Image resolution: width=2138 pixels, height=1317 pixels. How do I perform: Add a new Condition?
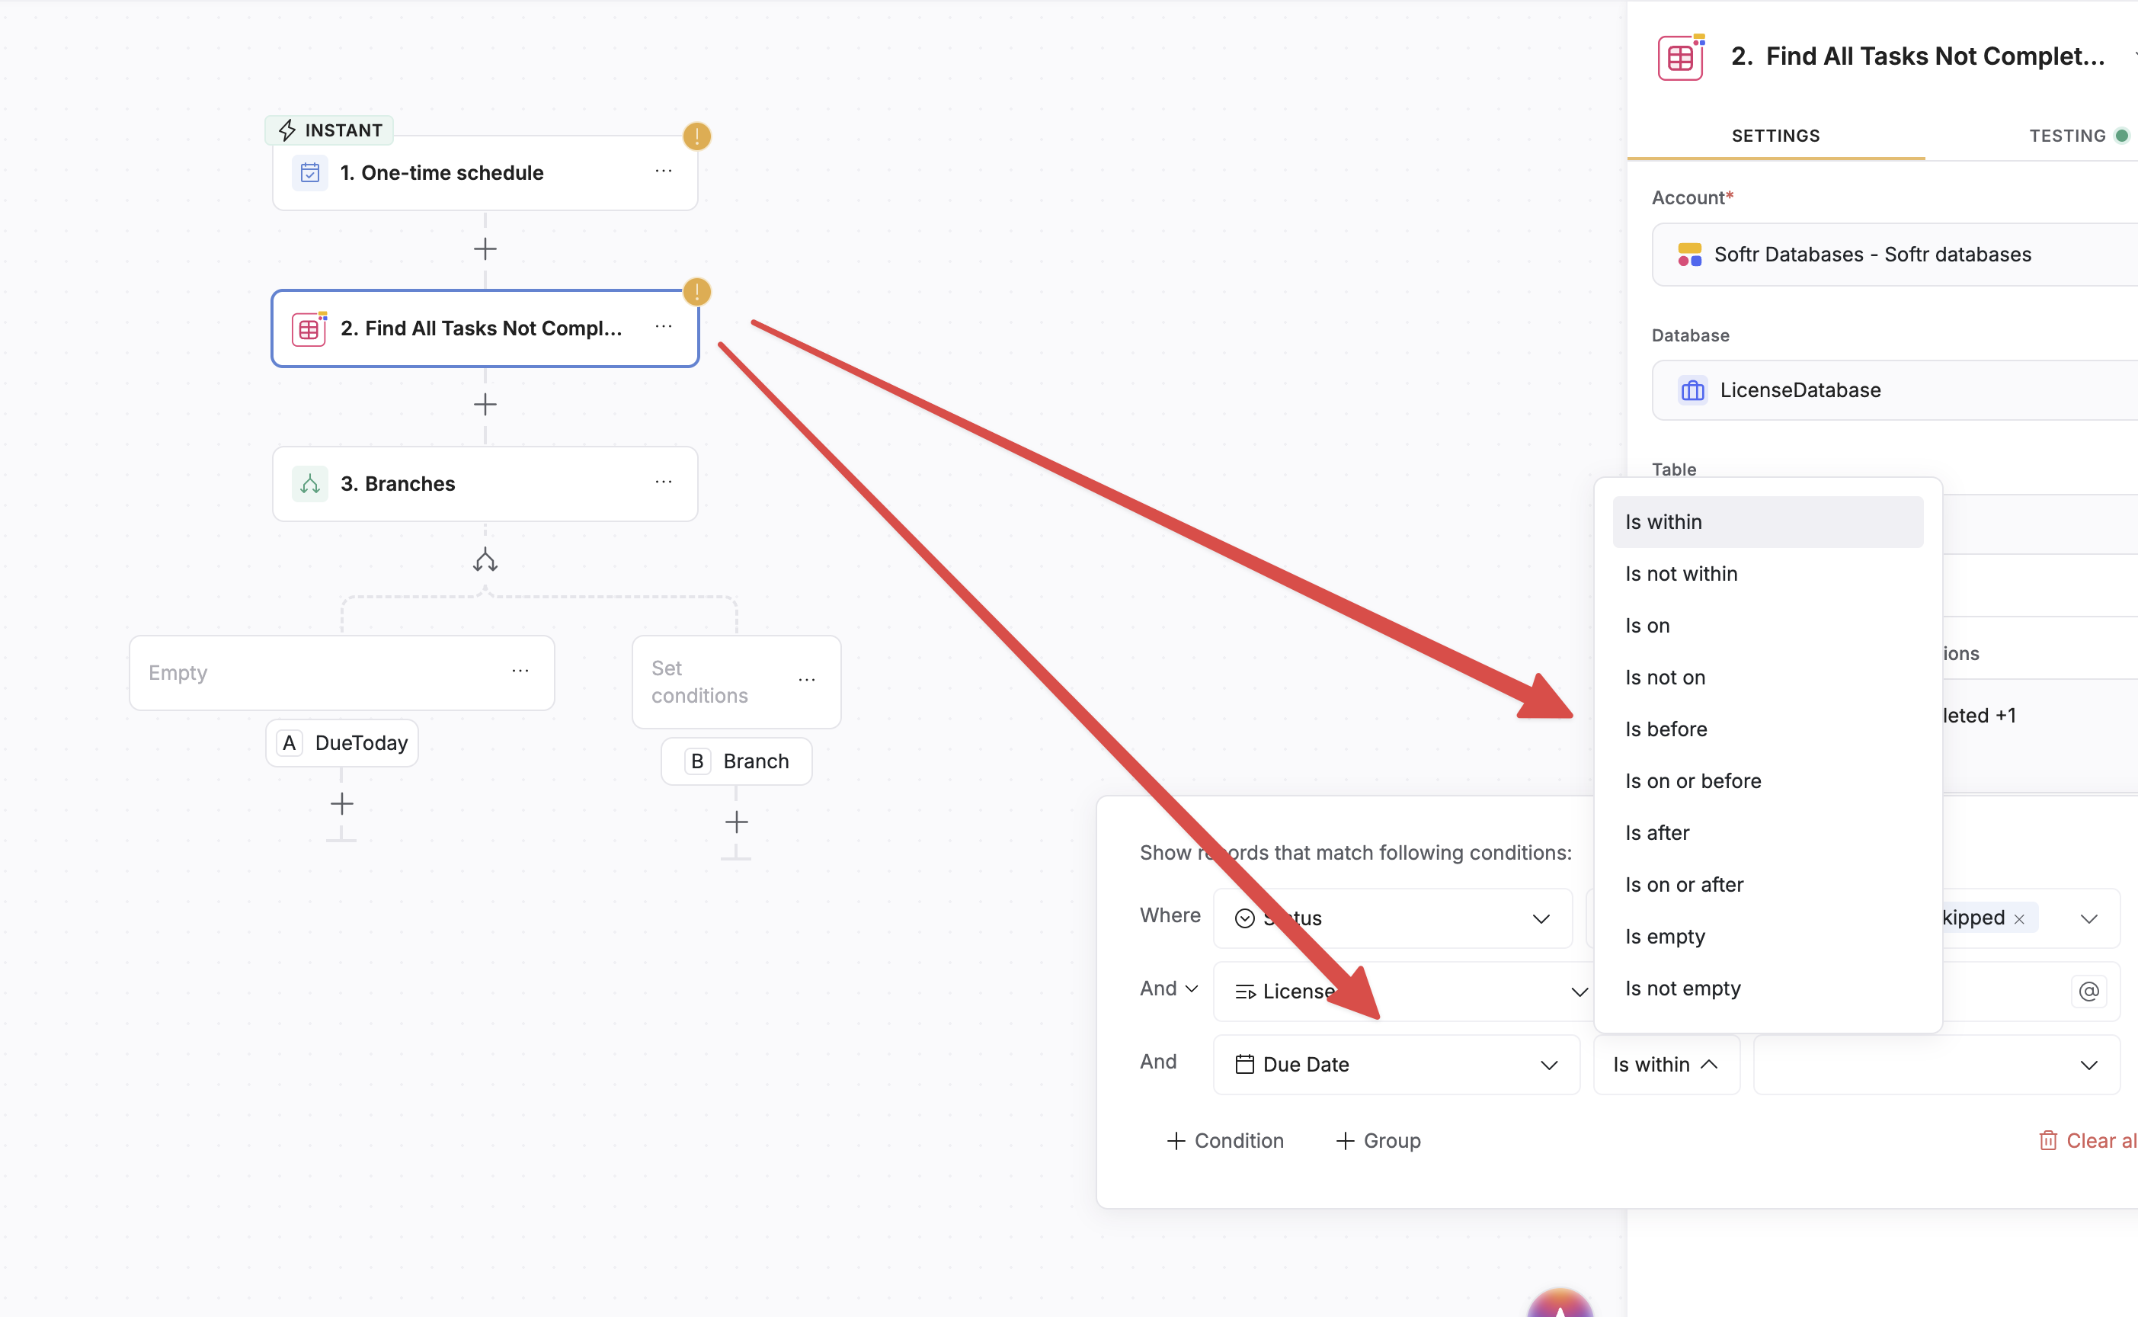tap(1226, 1141)
